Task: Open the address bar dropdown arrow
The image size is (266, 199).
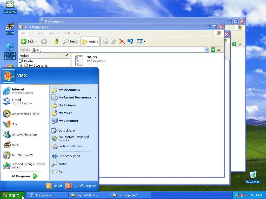Action: pos(207,50)
